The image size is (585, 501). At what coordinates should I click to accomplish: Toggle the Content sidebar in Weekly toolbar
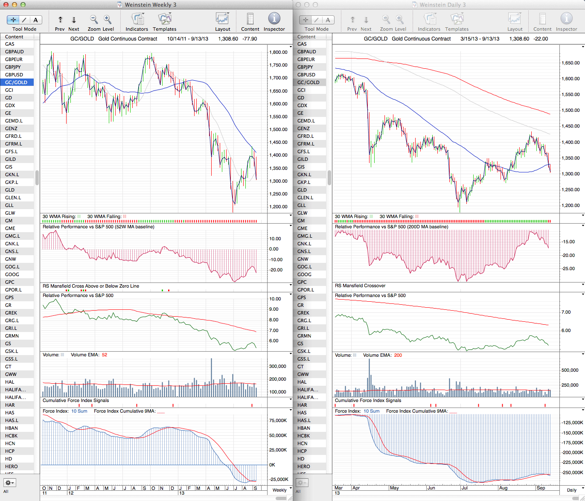[x=250, y=20]
